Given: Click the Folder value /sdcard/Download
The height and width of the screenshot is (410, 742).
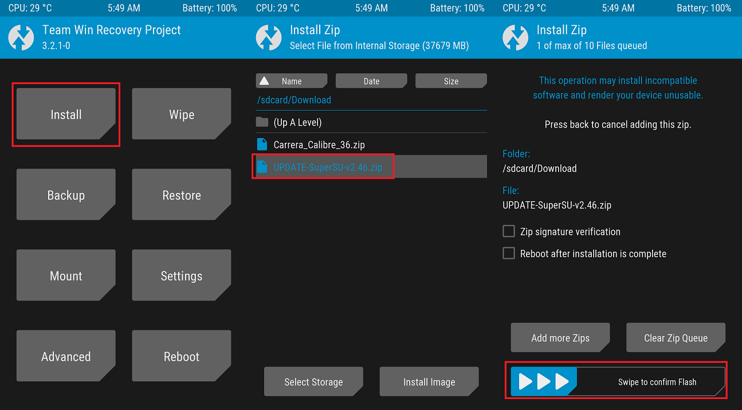Looking at the screenshot, I should 540,168.
